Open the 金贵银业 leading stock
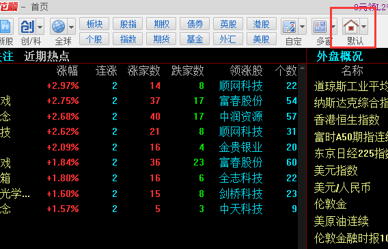Screen dimensions: 388x249 240,148
